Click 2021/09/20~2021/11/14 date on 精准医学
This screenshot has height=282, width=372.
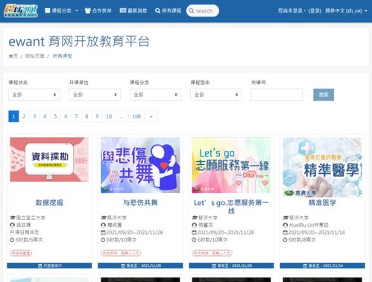click(x=316, y=232)
